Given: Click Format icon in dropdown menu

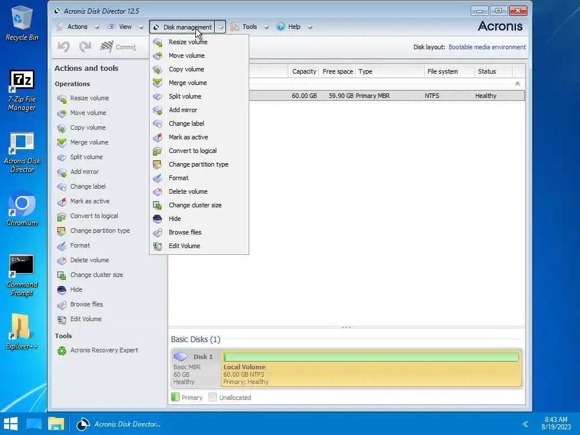Looking at the screenshot, I should click(157, 178).
